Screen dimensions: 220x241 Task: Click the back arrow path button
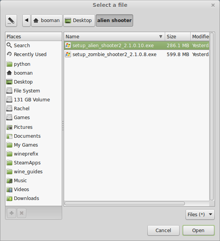[x=27, y=21]
